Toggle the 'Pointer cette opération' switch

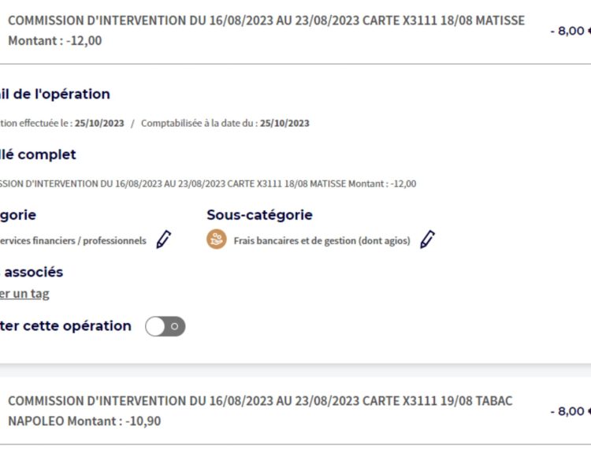(165, 326)
